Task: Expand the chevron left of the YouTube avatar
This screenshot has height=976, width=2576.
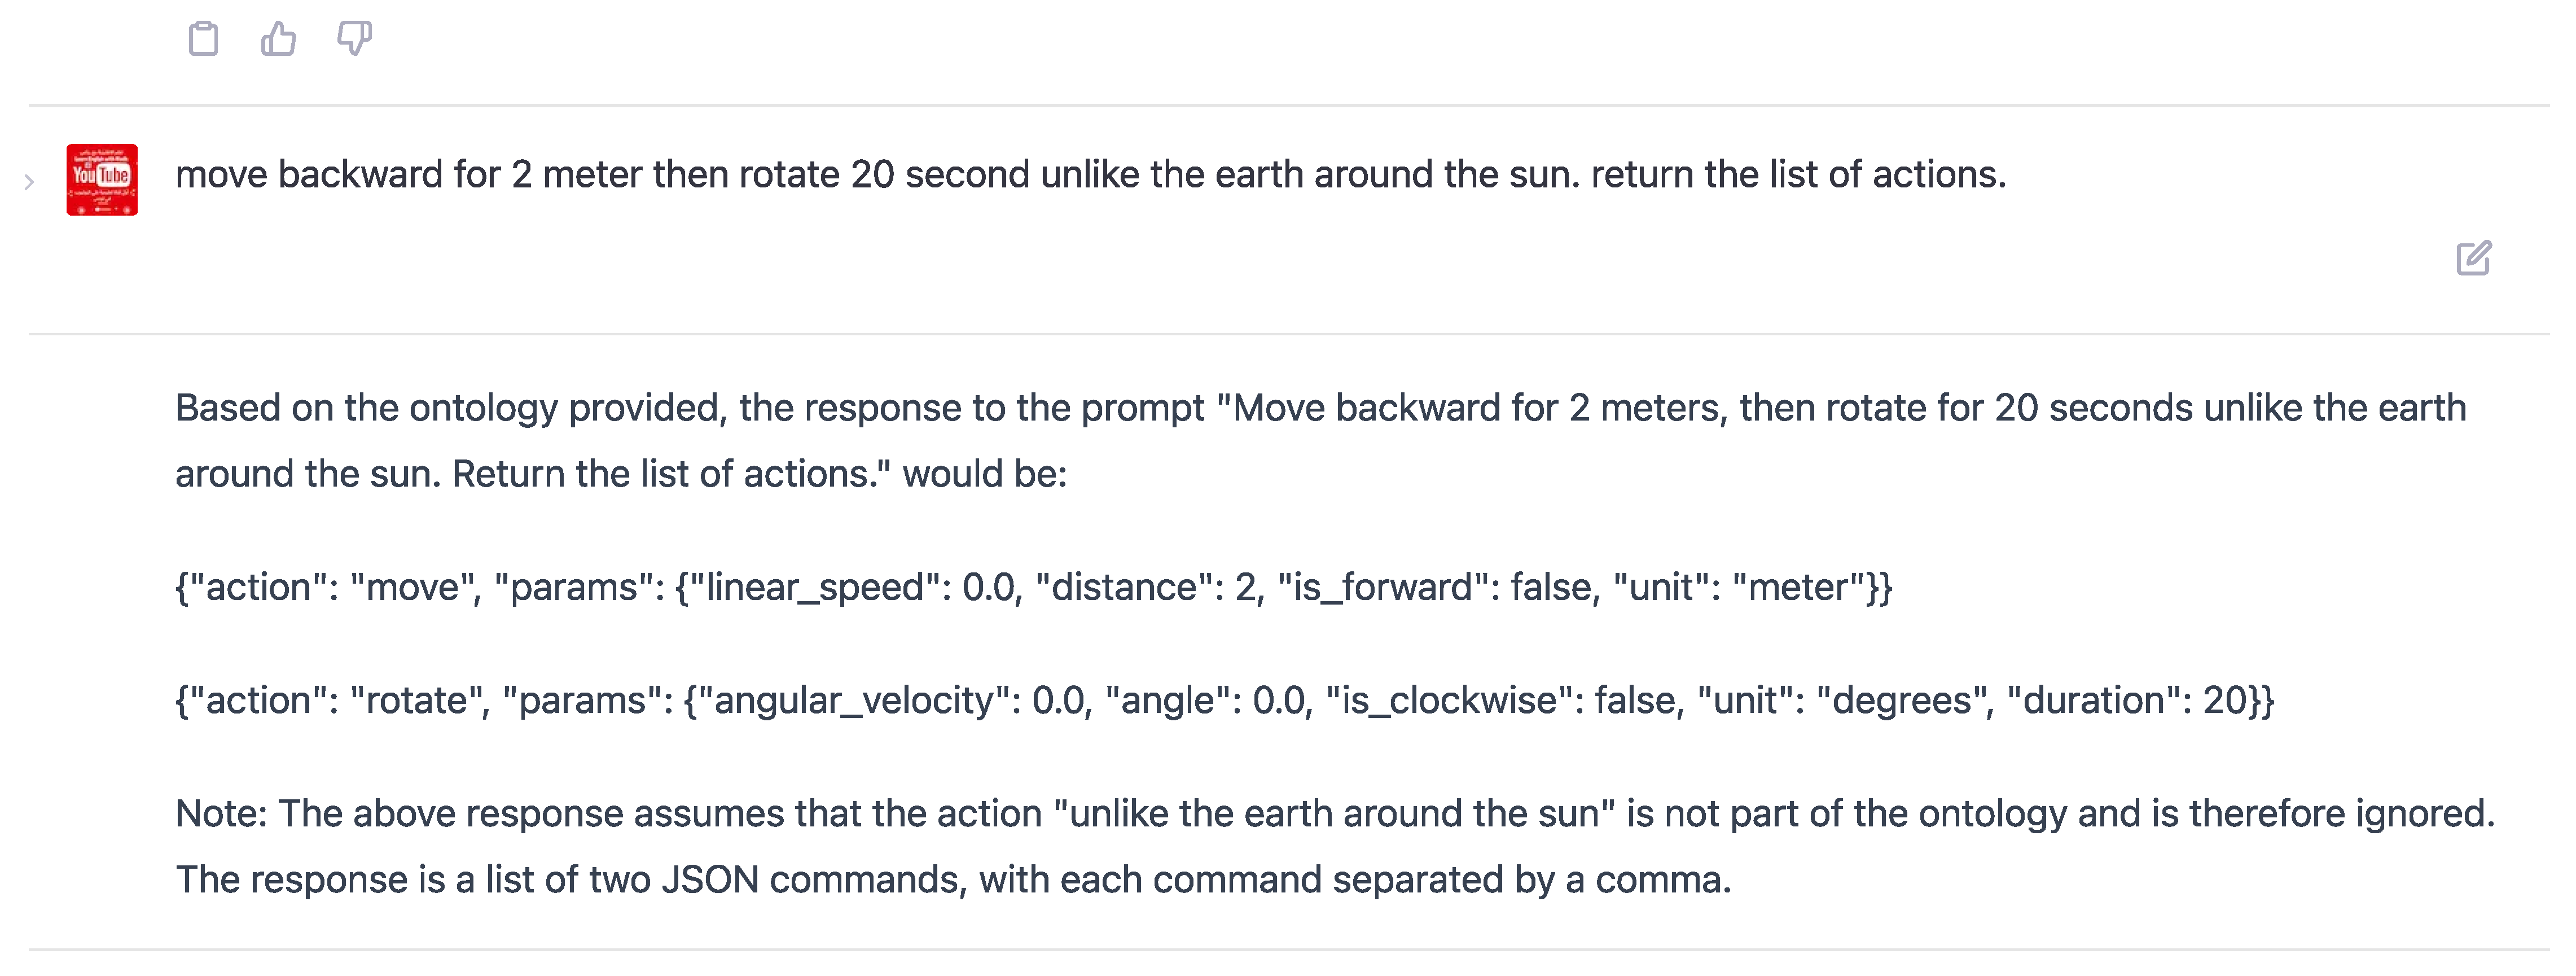Action: pyautogui.click(x=29, y=181)
